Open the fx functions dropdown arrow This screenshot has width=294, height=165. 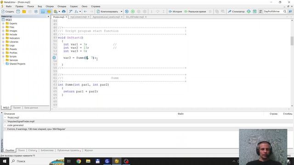click(80, 11)
